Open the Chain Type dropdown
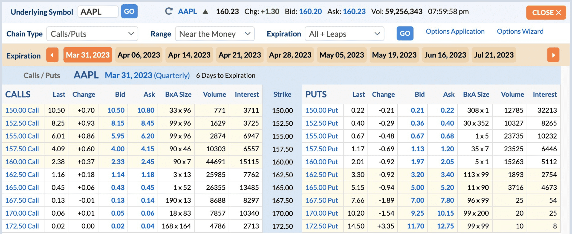This screenshot has height=234, width=572. point(92,34)
